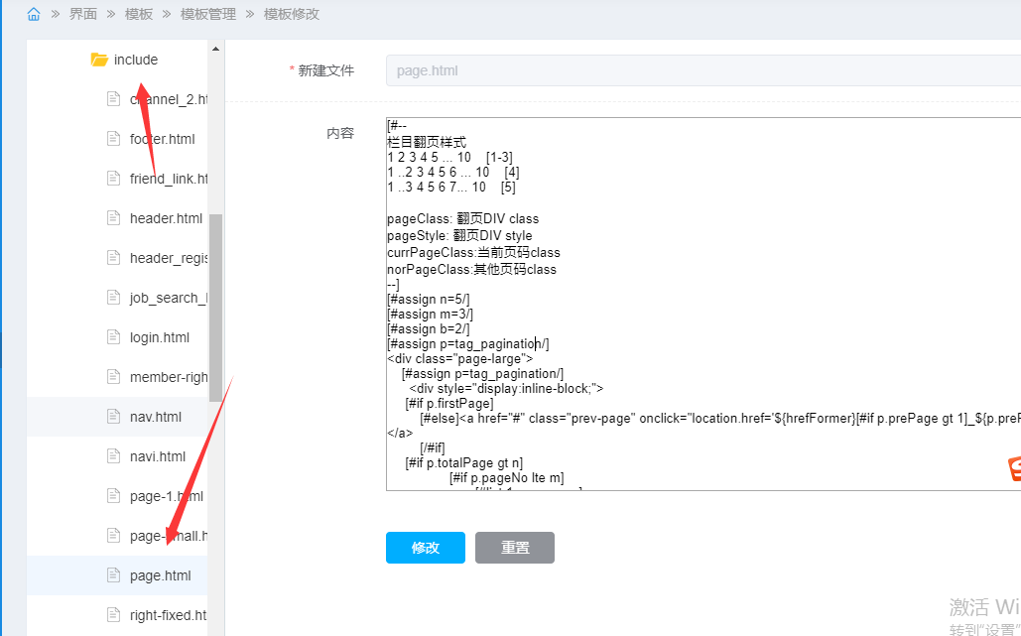This screenshot has width=1021, height=636.
Task: Click file icon beside page-1.html
Action: pyautogui.click(x=113, y=496)
